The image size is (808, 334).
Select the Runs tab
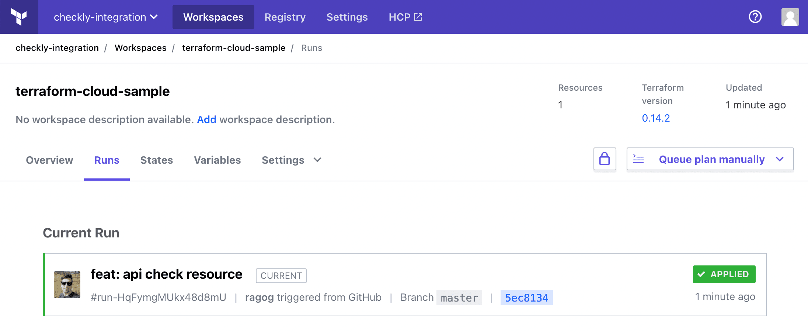[107, 160]
